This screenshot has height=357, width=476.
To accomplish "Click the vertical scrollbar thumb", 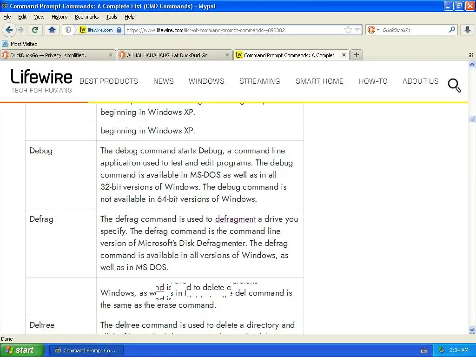I will (x=472, y=119).
